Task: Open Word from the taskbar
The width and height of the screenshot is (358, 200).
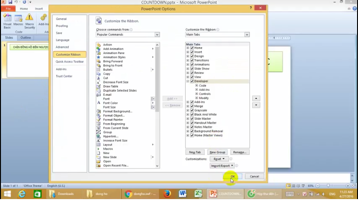Action: click(x=183, y=194)
